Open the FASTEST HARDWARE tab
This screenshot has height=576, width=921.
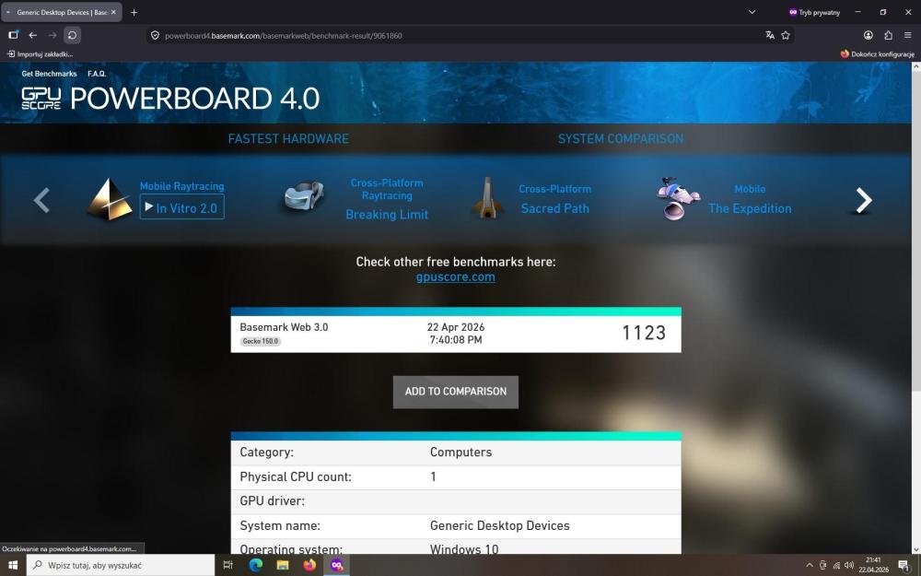(x=288, y=139)
